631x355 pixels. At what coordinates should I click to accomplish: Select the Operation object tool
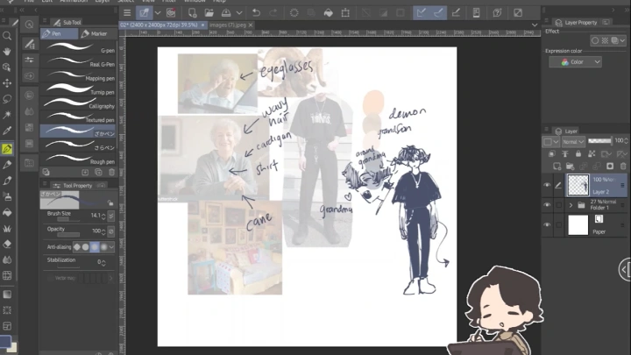coord(7,67)
